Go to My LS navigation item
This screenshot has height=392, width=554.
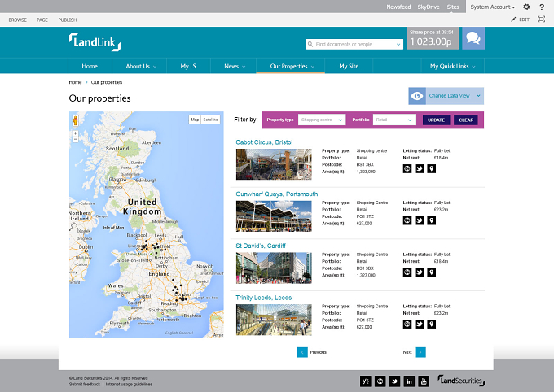(x=188, y=66)
